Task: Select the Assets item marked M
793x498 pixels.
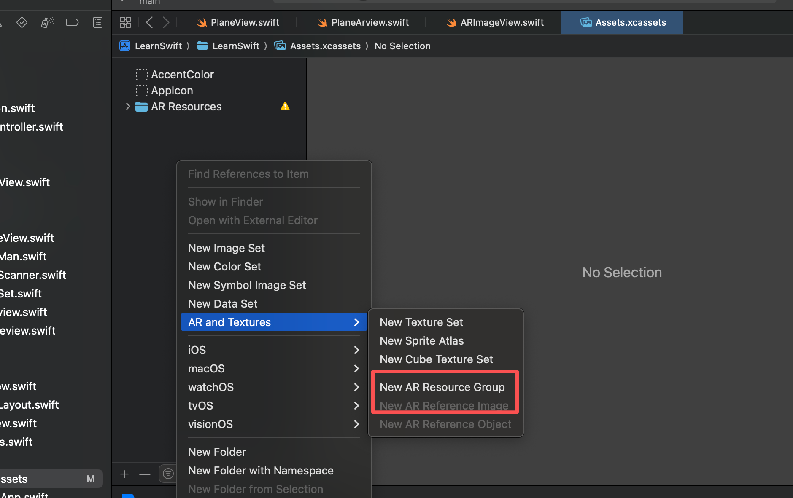Action: click(x=51, y=479)
